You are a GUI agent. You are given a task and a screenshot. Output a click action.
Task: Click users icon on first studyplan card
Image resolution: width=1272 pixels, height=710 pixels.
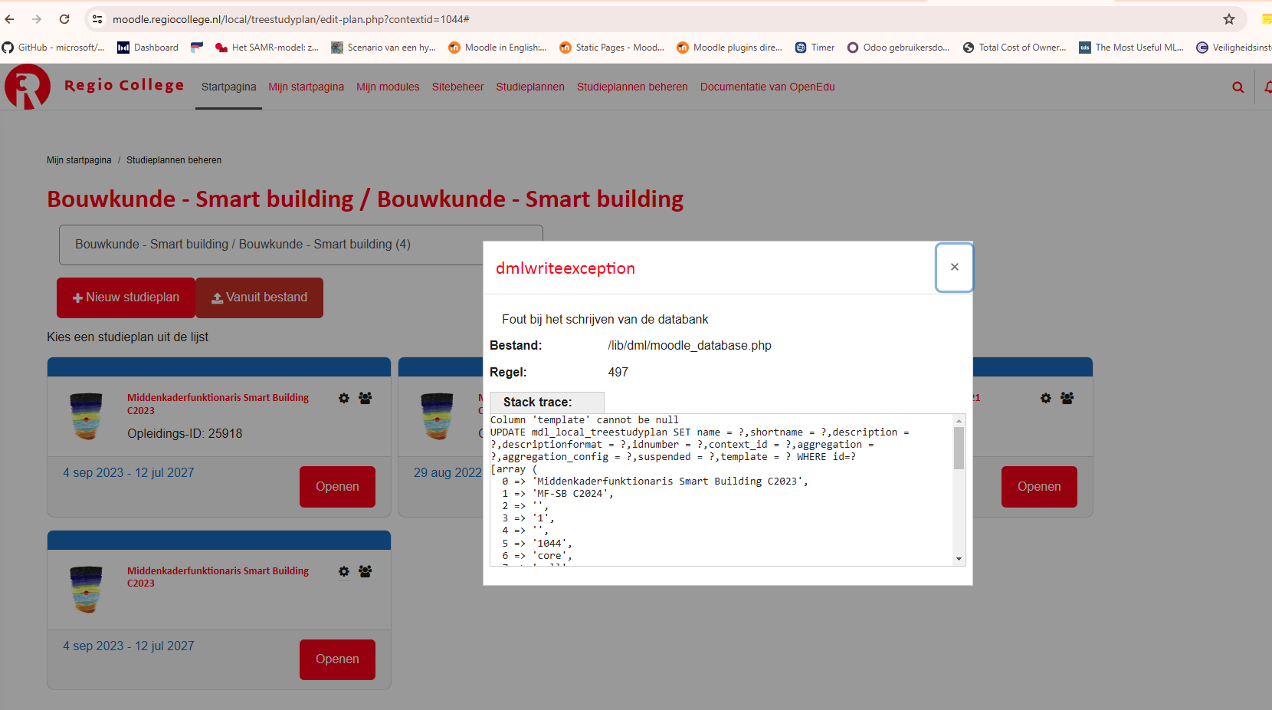coord(366,398)
